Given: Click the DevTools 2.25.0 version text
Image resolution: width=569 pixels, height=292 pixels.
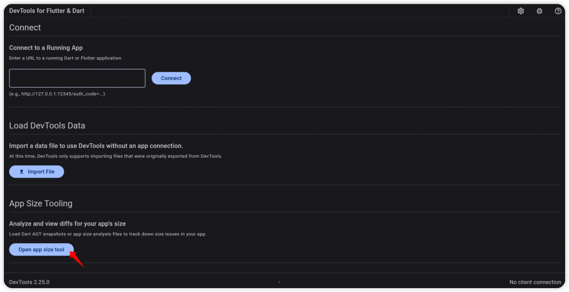Looking at the screenshot, I should pyautogui.click(x=29, y=282).
